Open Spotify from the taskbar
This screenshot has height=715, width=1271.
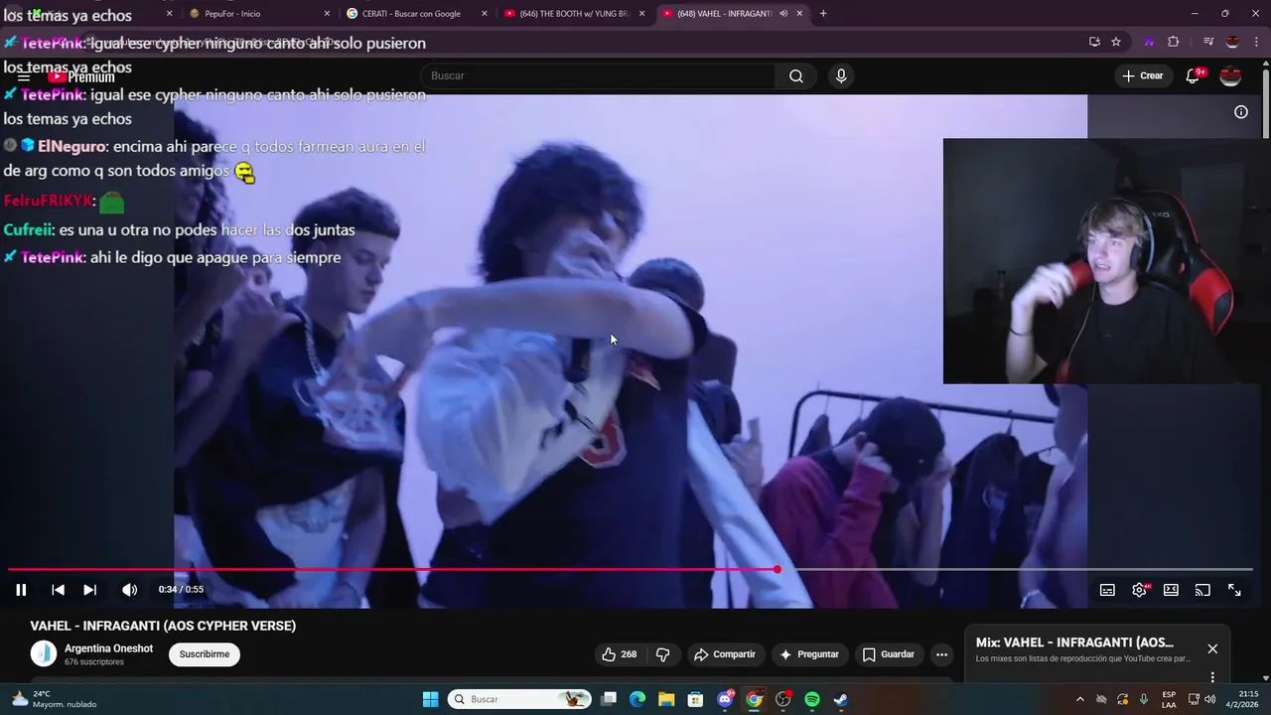tap(812, 699)
